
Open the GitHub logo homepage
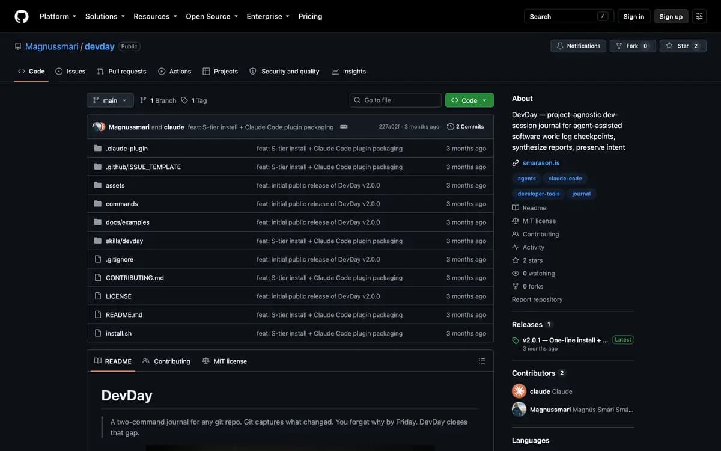[x=22, y=16]
